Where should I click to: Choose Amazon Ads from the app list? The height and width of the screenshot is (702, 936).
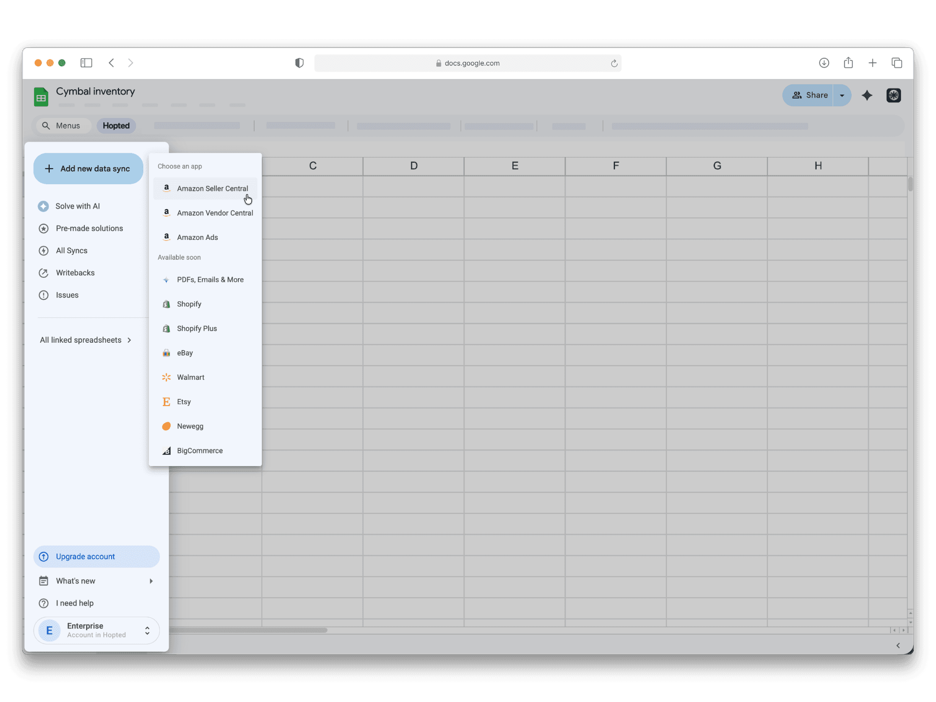click(197, 237)
